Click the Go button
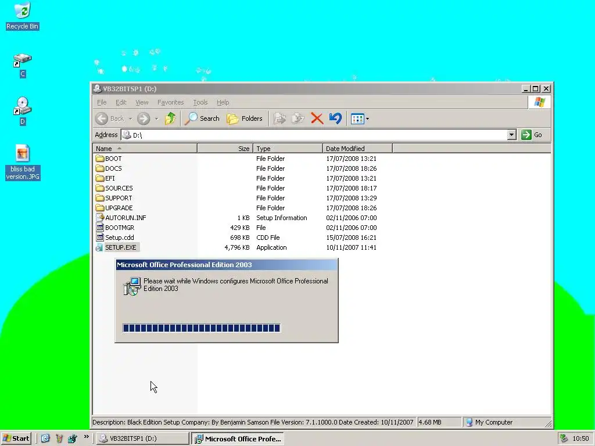Screen dimensions: 595x446 tap(532, 135)
